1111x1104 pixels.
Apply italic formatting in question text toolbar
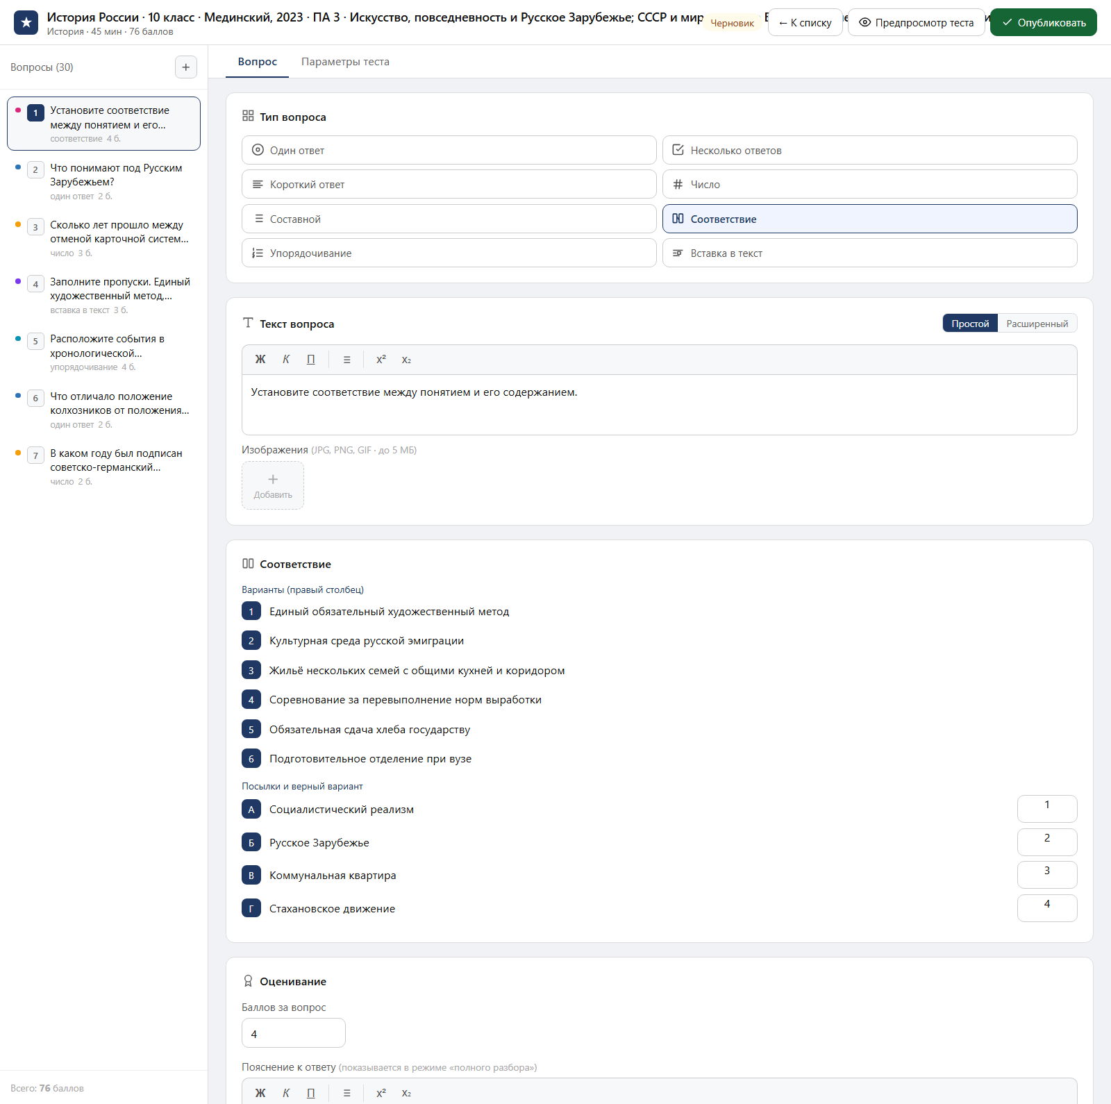(286, 360)
